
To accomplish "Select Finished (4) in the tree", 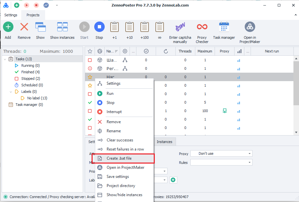I will [30, 72].
